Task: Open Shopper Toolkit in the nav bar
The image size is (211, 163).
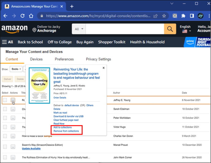Action: coord(112,42)
